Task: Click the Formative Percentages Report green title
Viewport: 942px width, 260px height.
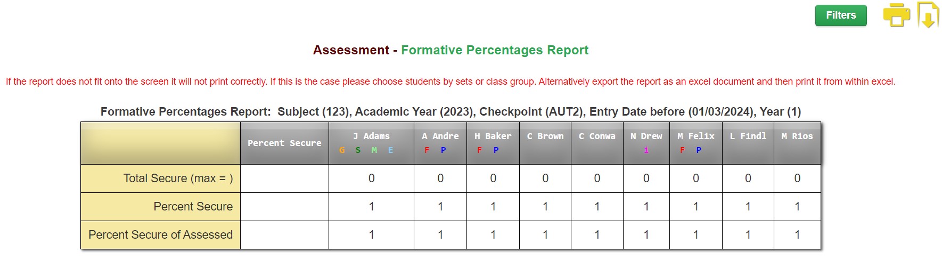Action: point(495,50)
